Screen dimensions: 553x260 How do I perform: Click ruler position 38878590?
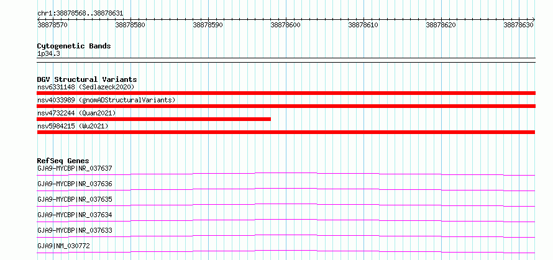pos(208,25)
